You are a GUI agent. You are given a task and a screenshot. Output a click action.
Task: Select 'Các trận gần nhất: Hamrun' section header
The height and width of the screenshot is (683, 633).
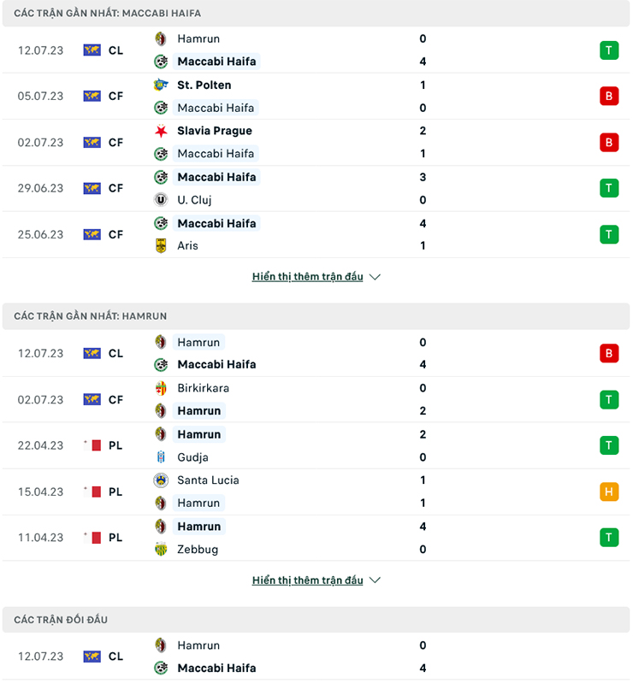pyautogui.click(x=91, y=316)
